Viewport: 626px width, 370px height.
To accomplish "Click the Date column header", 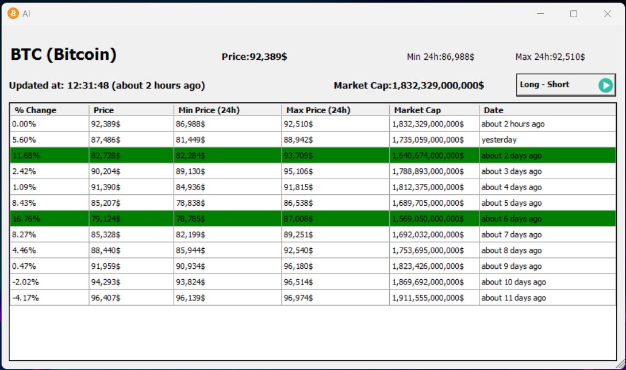I will pyautogui.click(x=547, y=110).
